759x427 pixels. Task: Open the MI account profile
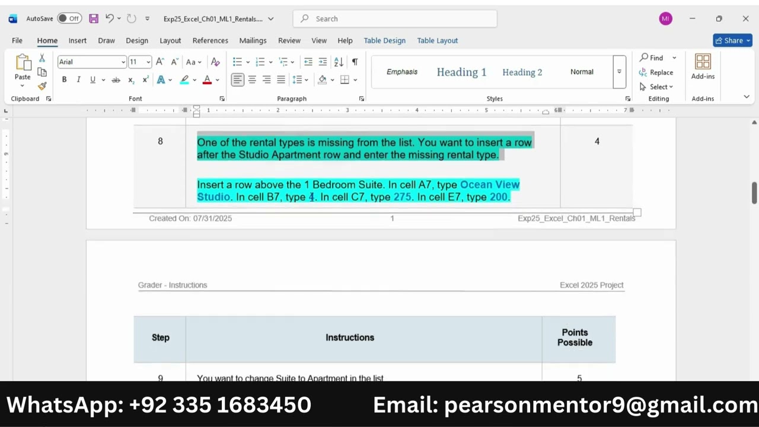point(665,18)
